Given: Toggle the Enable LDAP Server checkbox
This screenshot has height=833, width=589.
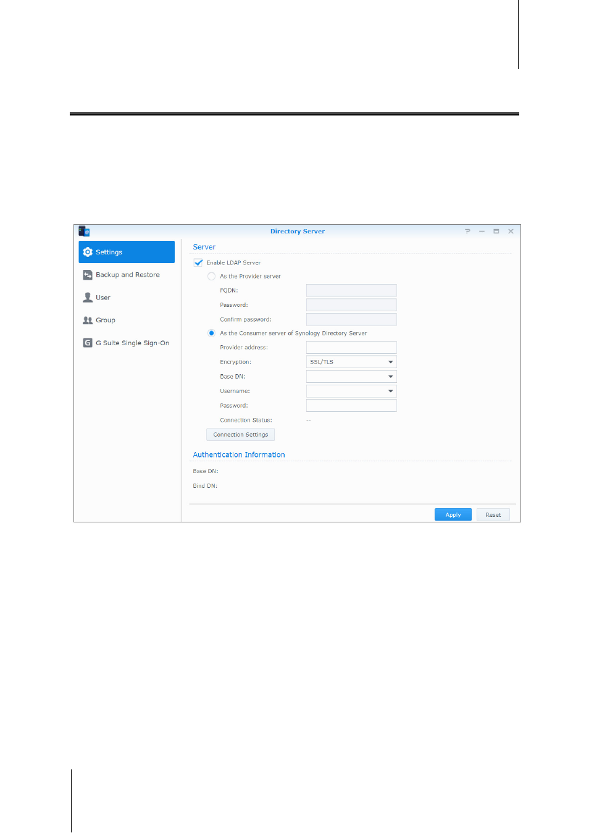Looking at the screenshot, I should (198, 262).
